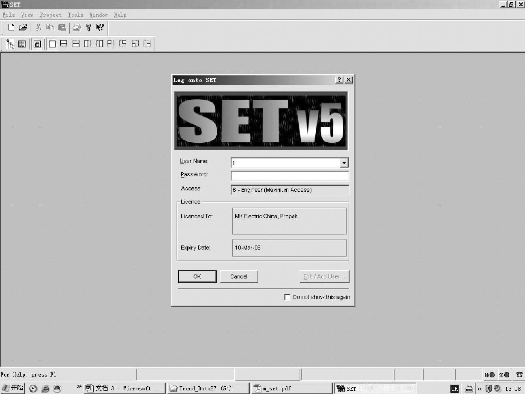Print using the printer icon
The image size is (525, 394).
[x=77, y=28]
